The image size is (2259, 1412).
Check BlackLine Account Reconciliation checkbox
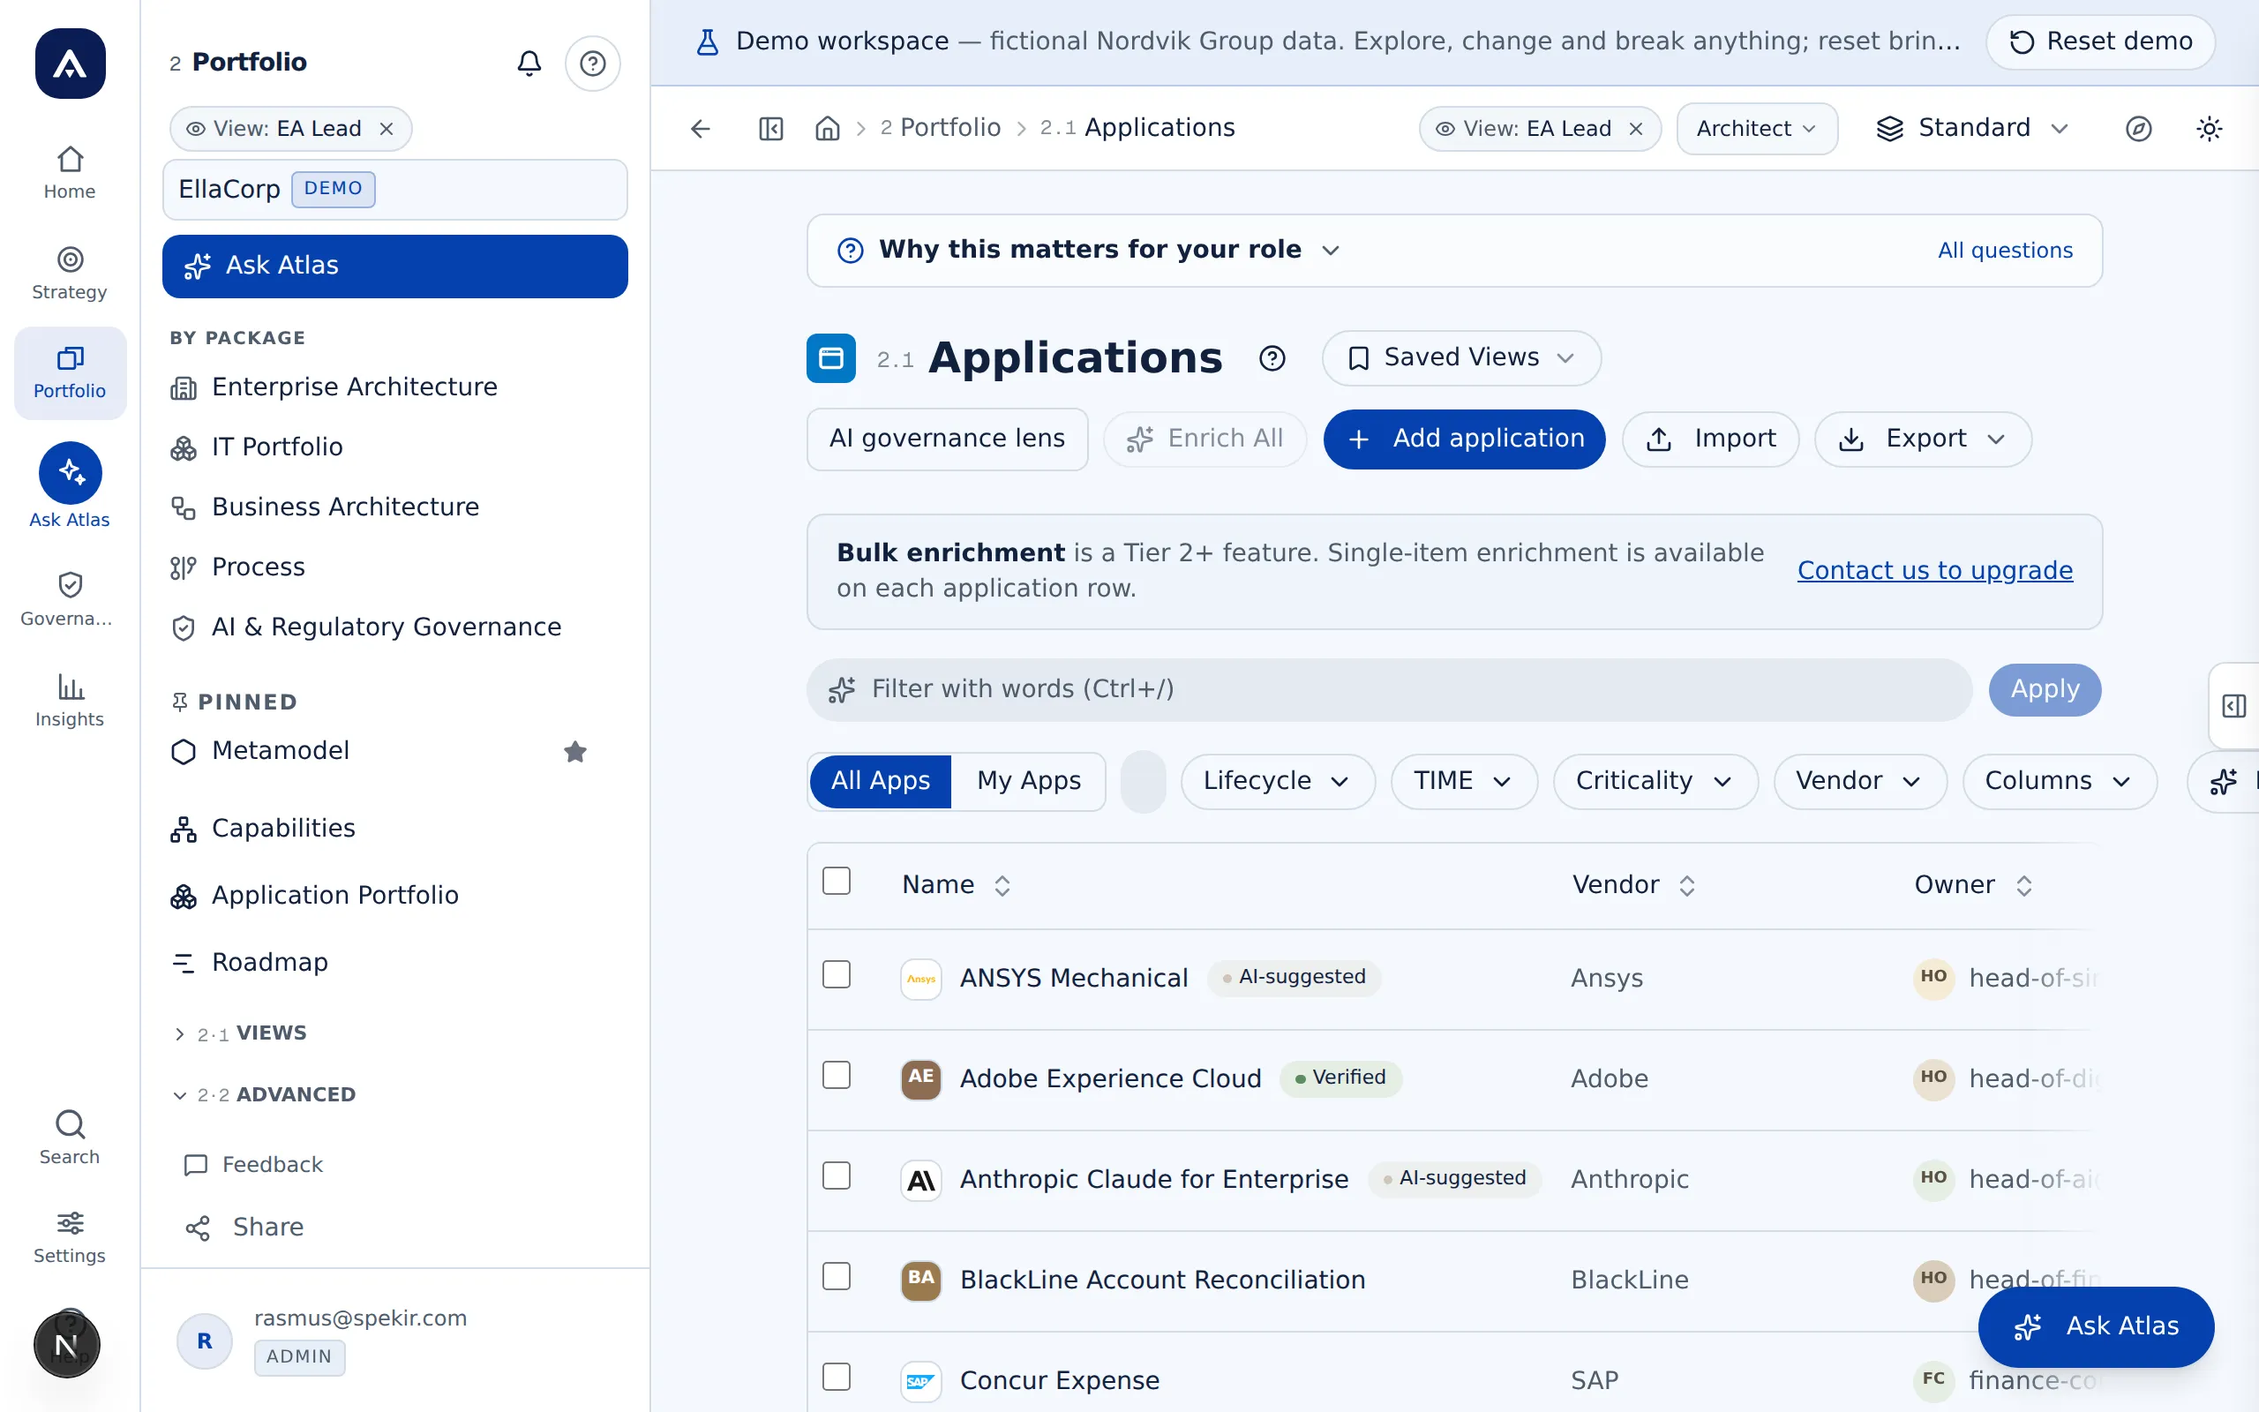(x=837, y=1277)
